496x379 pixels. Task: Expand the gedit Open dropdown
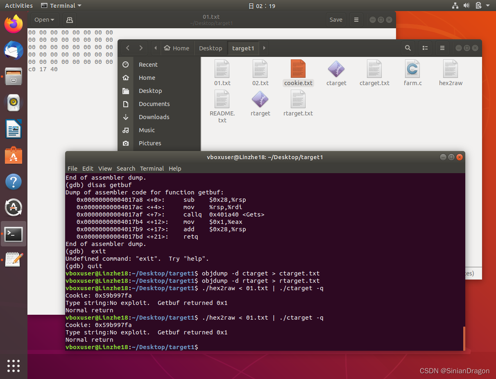[x=45, y=20]
